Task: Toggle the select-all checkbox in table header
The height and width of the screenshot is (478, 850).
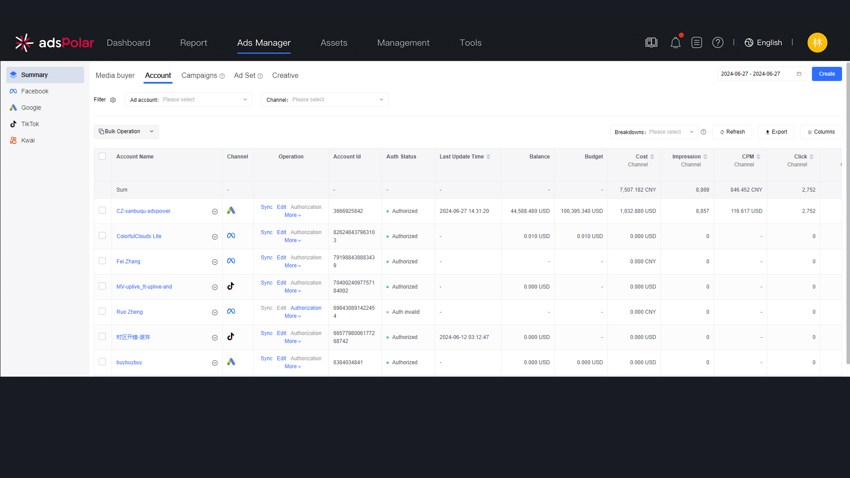Action: [102, 157]
